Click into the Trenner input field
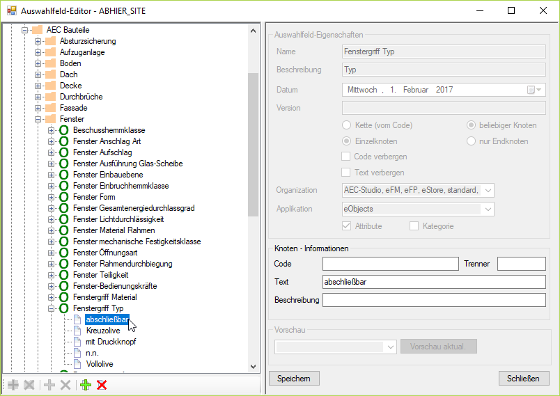The image size is (560, 396). [522, 264]
